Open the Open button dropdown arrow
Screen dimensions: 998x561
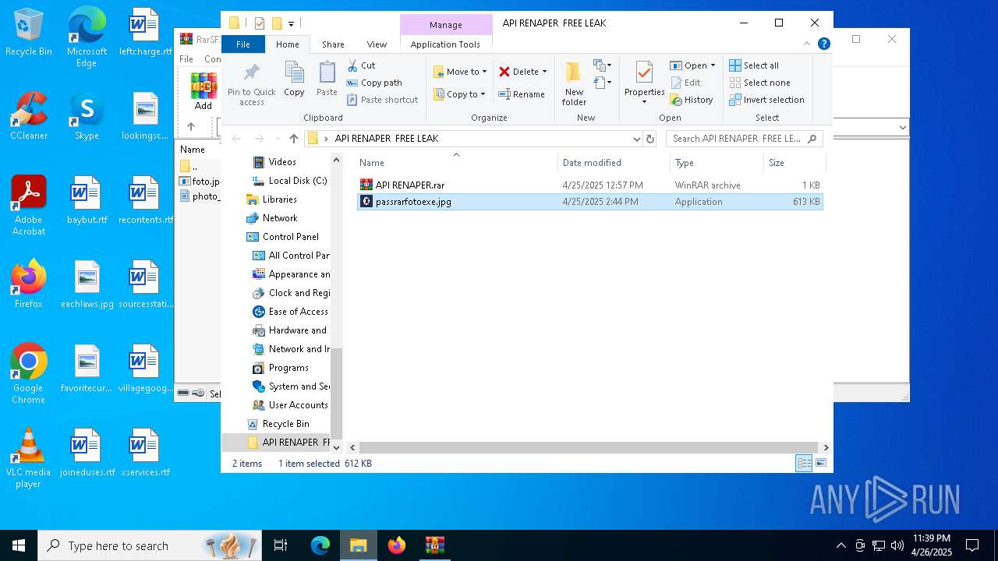[713, 65]
